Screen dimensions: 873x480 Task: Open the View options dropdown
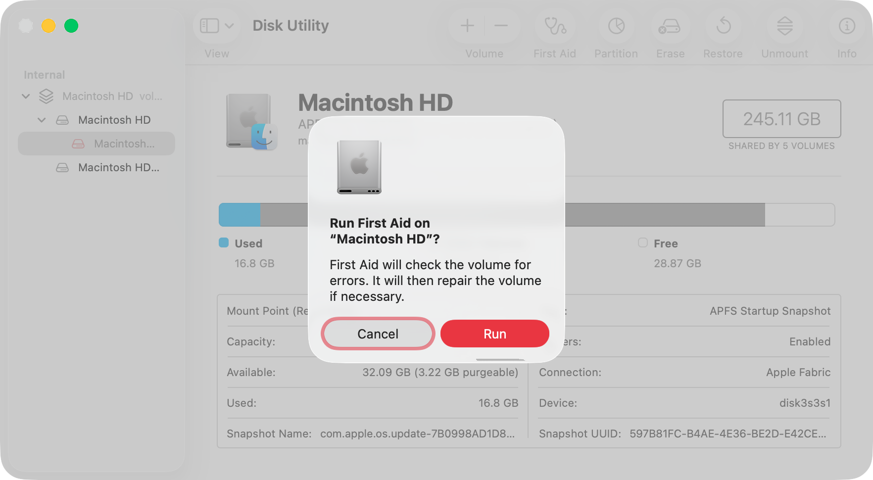tap(216, 26)
